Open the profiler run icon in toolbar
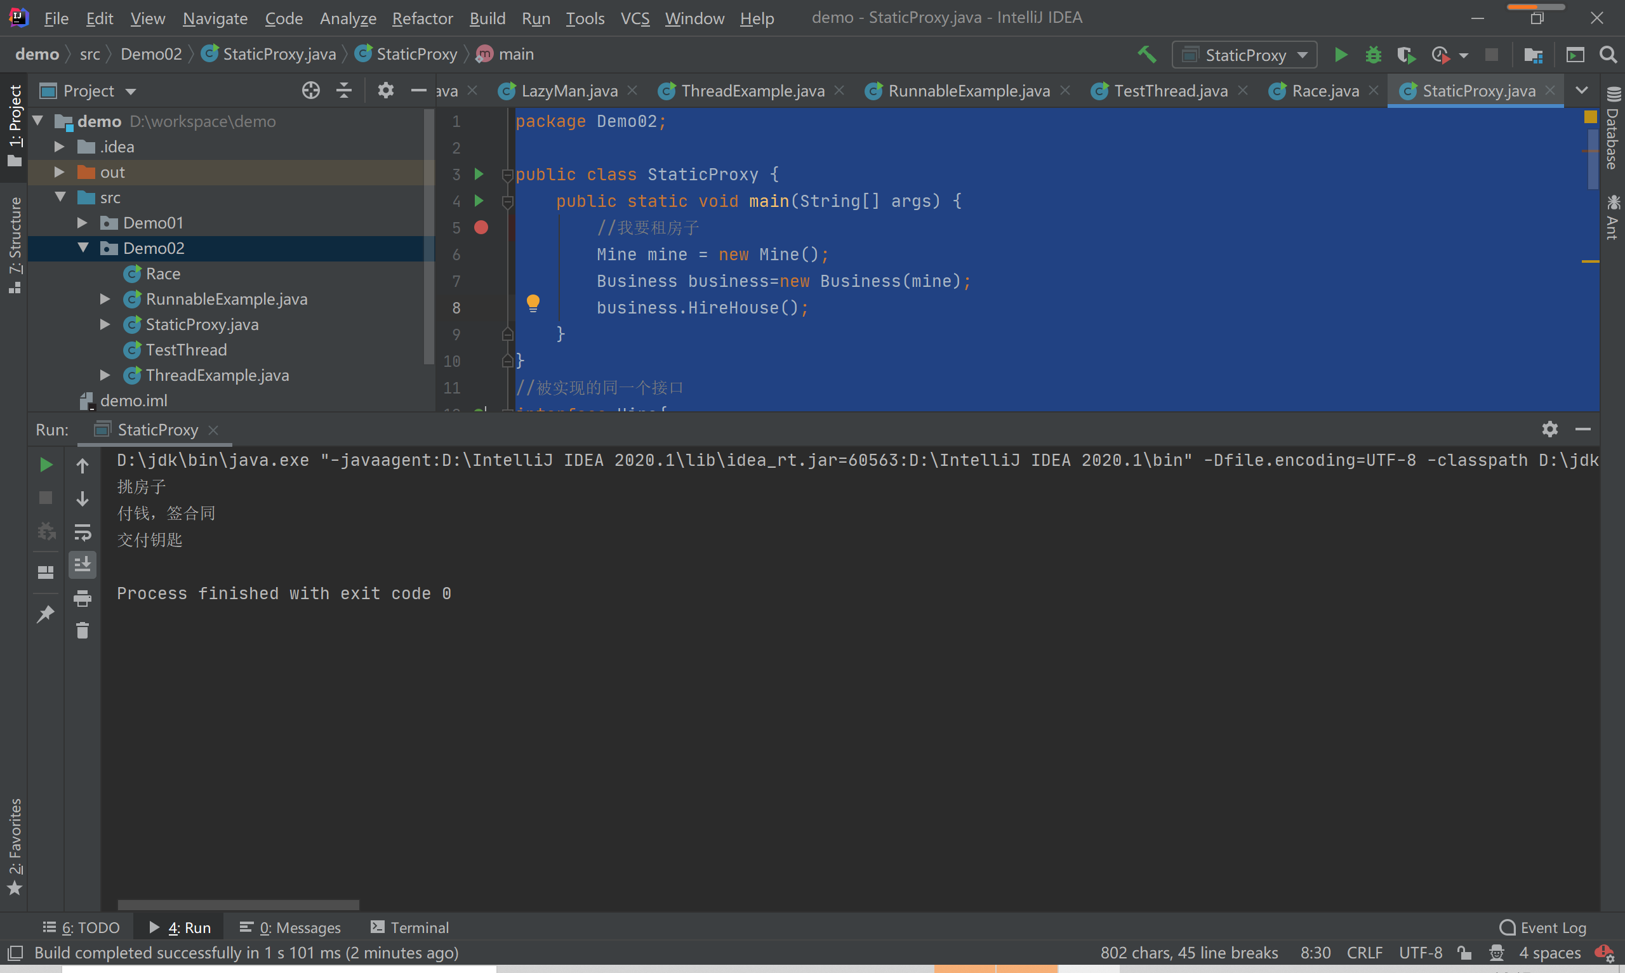The height and width of the screenshot is (973, 1625). click(x=1440, y=55)
